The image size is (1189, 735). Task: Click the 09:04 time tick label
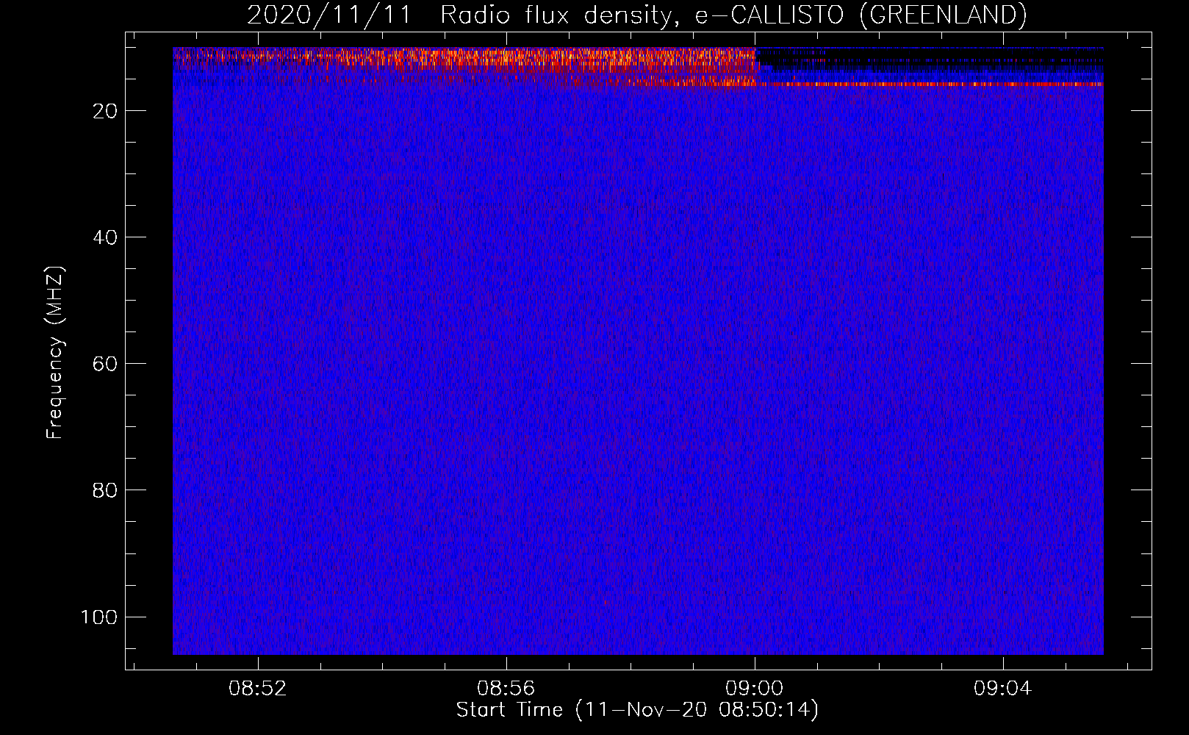[1002, 689]
